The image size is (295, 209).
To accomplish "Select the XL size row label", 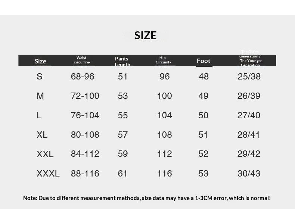I will 42,135.
